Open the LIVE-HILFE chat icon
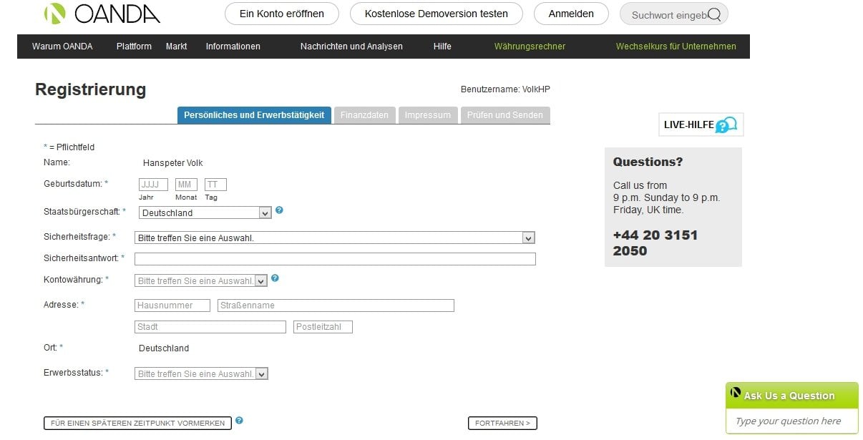The height and width of the screenshot is (440, 863). [726, 125]
